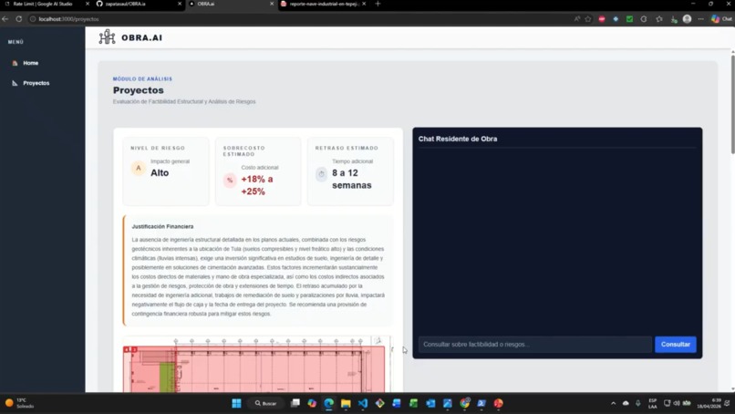The height and width of the screenshot is (414, 735).
Task: Open the clock showing 6:39
Action: 709,403
